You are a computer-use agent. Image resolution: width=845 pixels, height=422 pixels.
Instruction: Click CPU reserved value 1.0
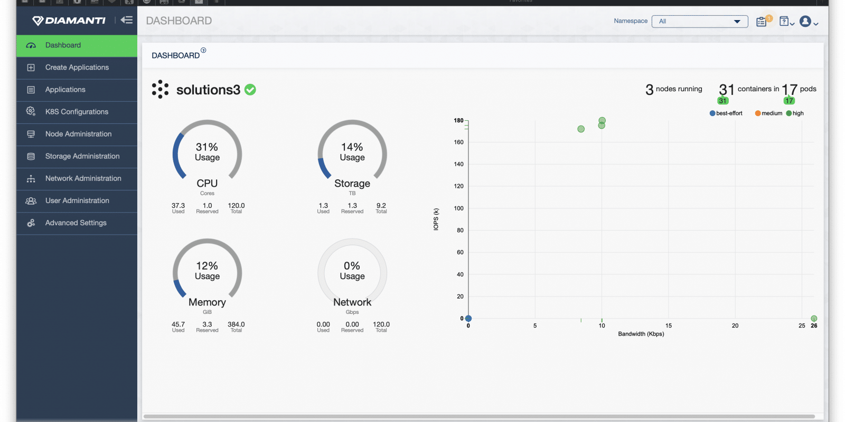tap(207, 206)
